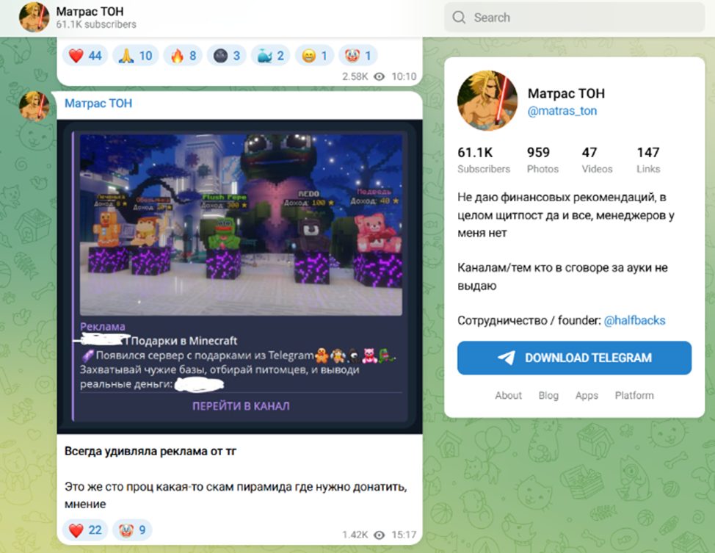Viewport: 715px width, 553px height.
Task: Open the Blog footer menu item
Action: pyautogui.click(x=548, y=395)
